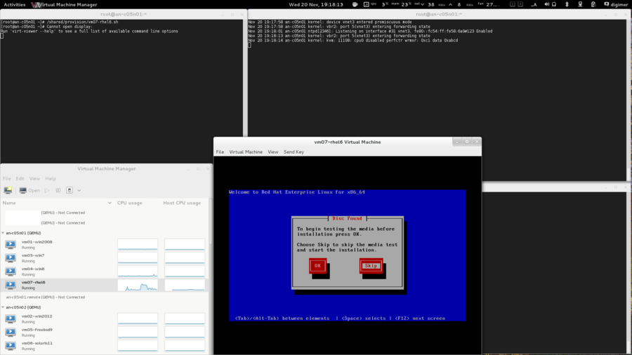Viewport: 632px width, 355px height.
Task: Click the vm07-rhel6 host CPU usage graph
Action: click(x=185, y=285)
